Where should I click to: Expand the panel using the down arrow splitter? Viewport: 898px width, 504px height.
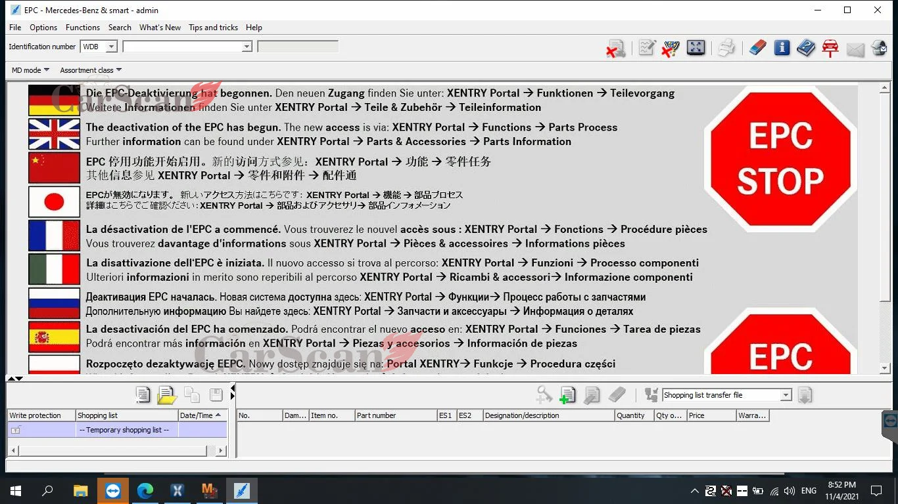click(x=19, y=378)
